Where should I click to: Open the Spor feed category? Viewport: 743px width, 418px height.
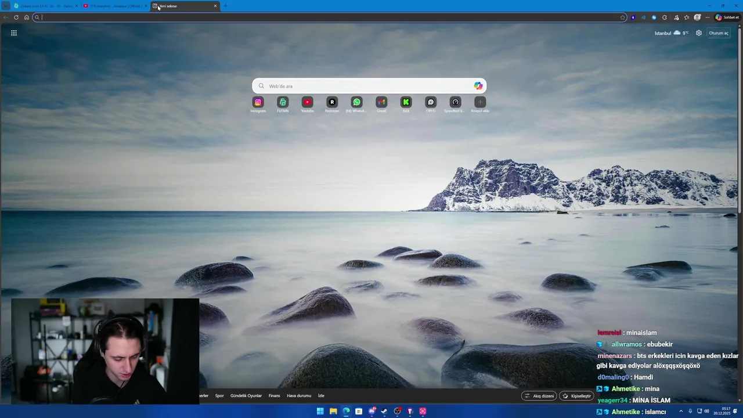[x=219, y=396]
